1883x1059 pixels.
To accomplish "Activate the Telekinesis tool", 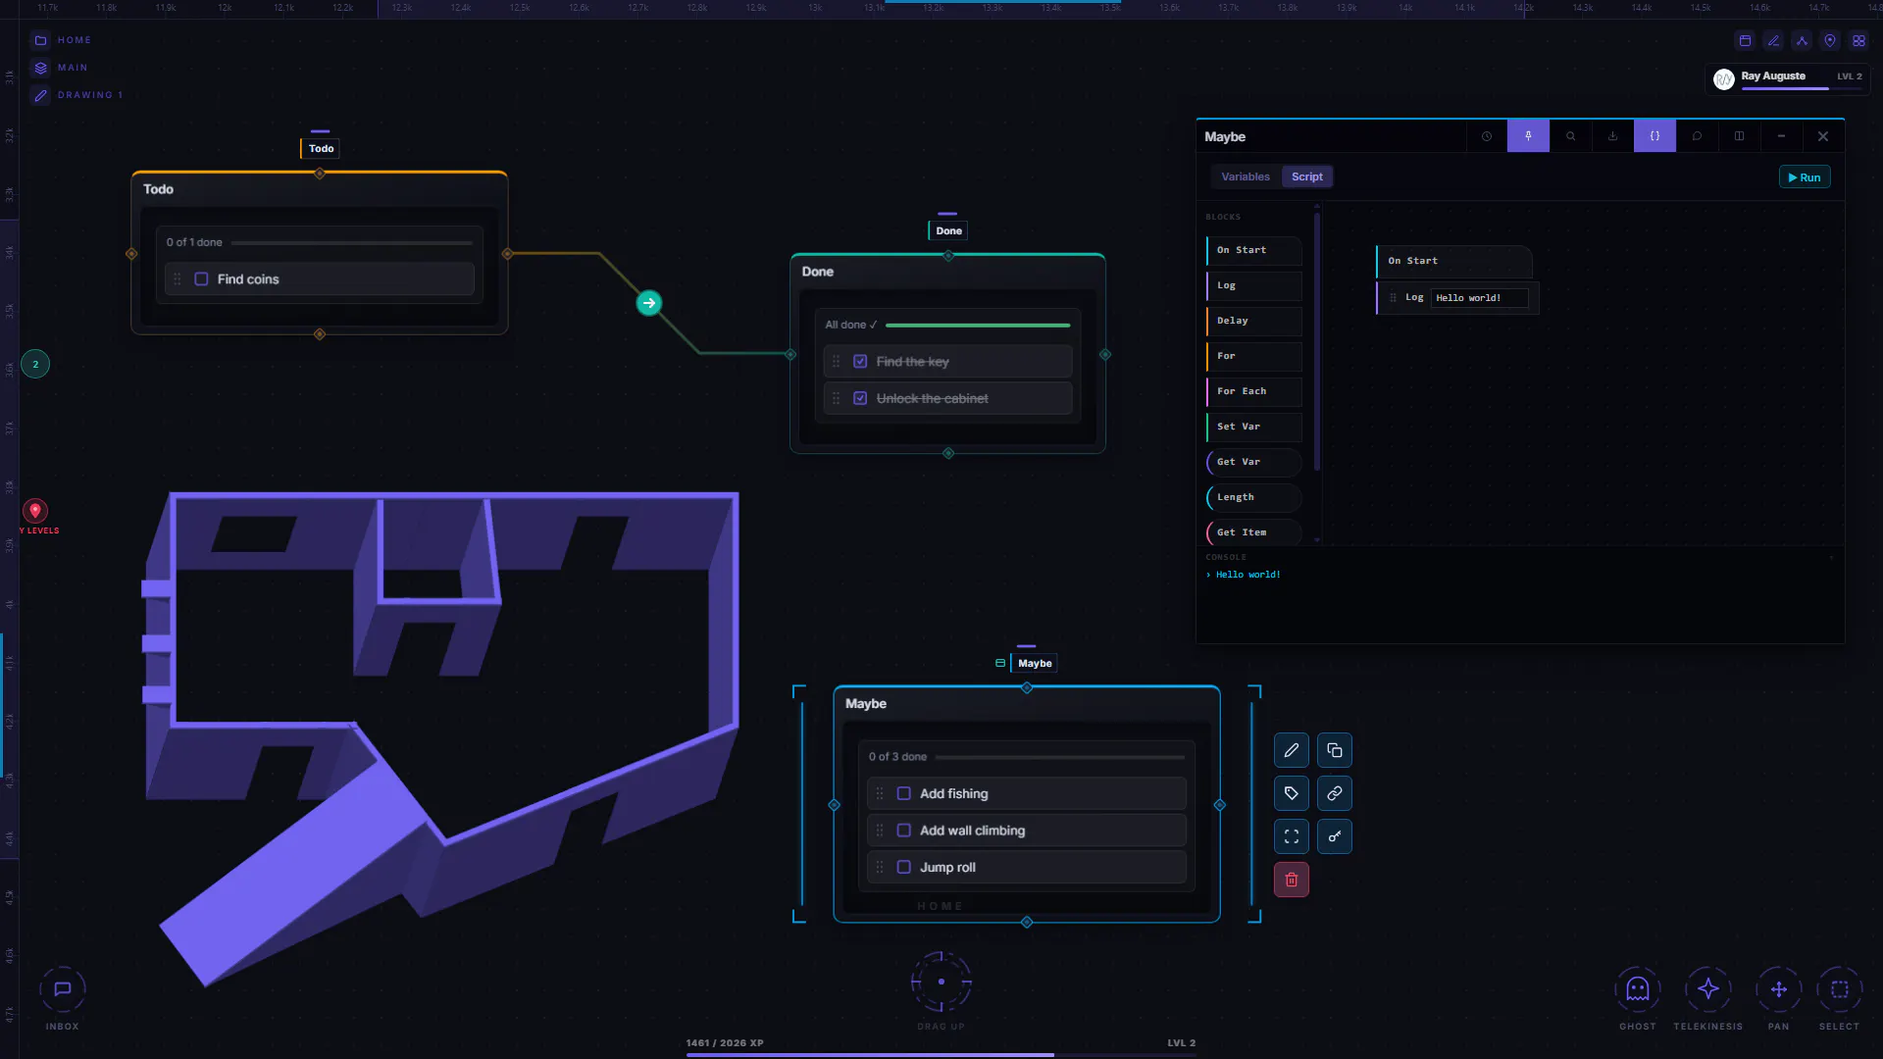I will [1708, 989].
